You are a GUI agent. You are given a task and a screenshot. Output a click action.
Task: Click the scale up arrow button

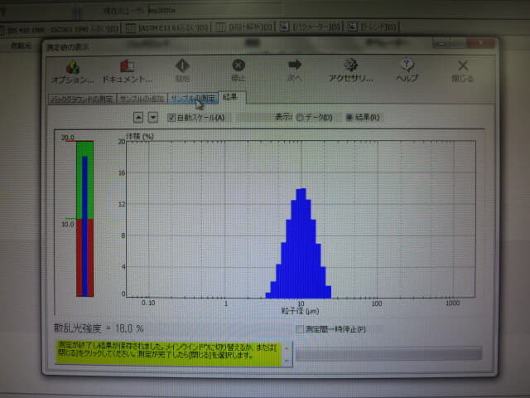[138, 118]
